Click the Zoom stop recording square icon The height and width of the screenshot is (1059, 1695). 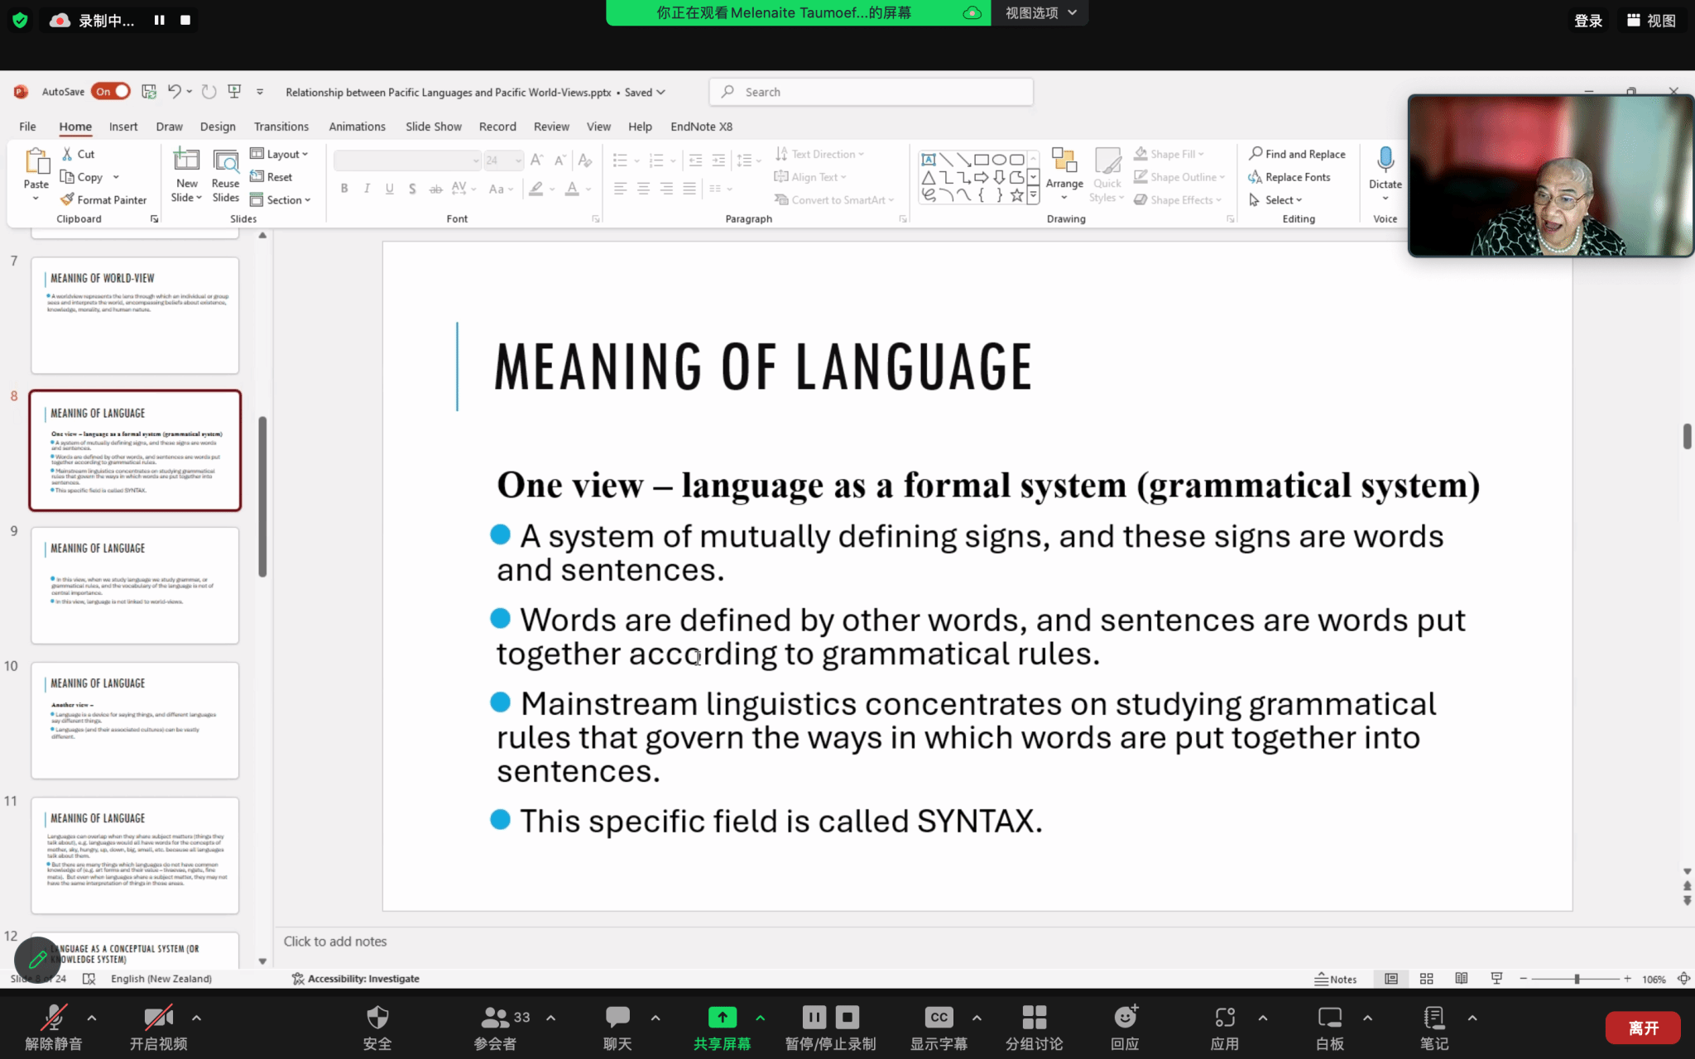coord(847,1017)
